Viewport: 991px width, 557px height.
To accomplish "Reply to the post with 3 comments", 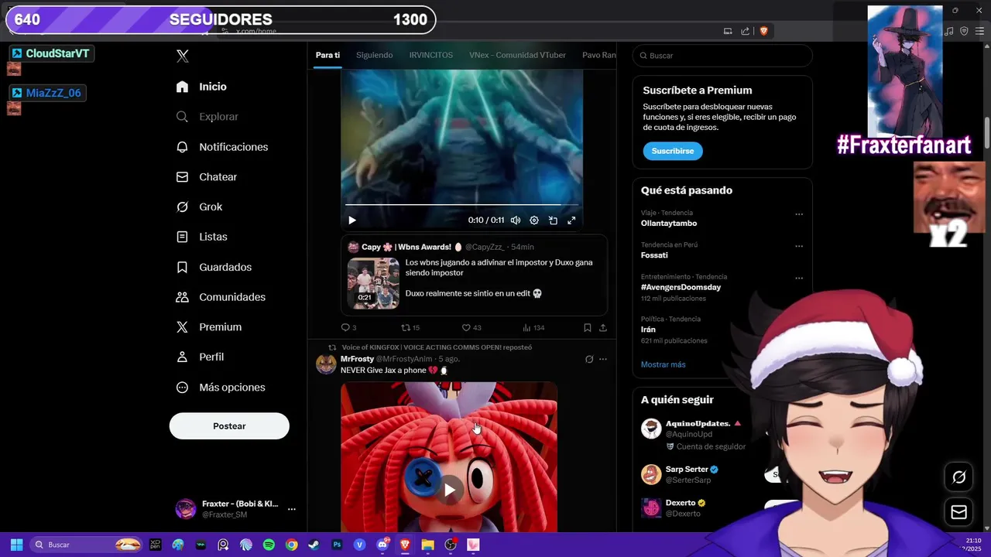I will (348, 328).
